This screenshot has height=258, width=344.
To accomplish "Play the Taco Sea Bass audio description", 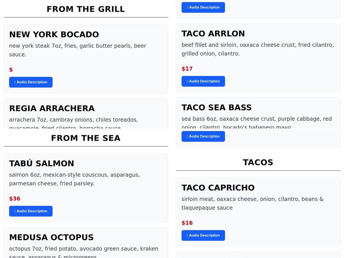I will (203, 136).
